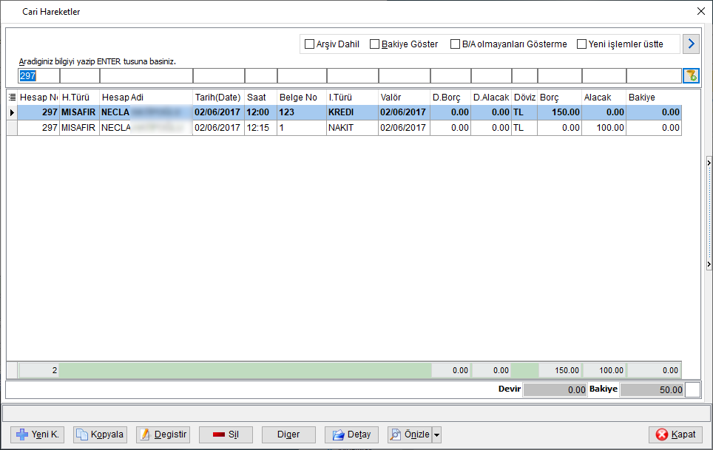This screenshot has height=450, width=713.
Task: Click the Belge No column header
Action: pos(302,98)
